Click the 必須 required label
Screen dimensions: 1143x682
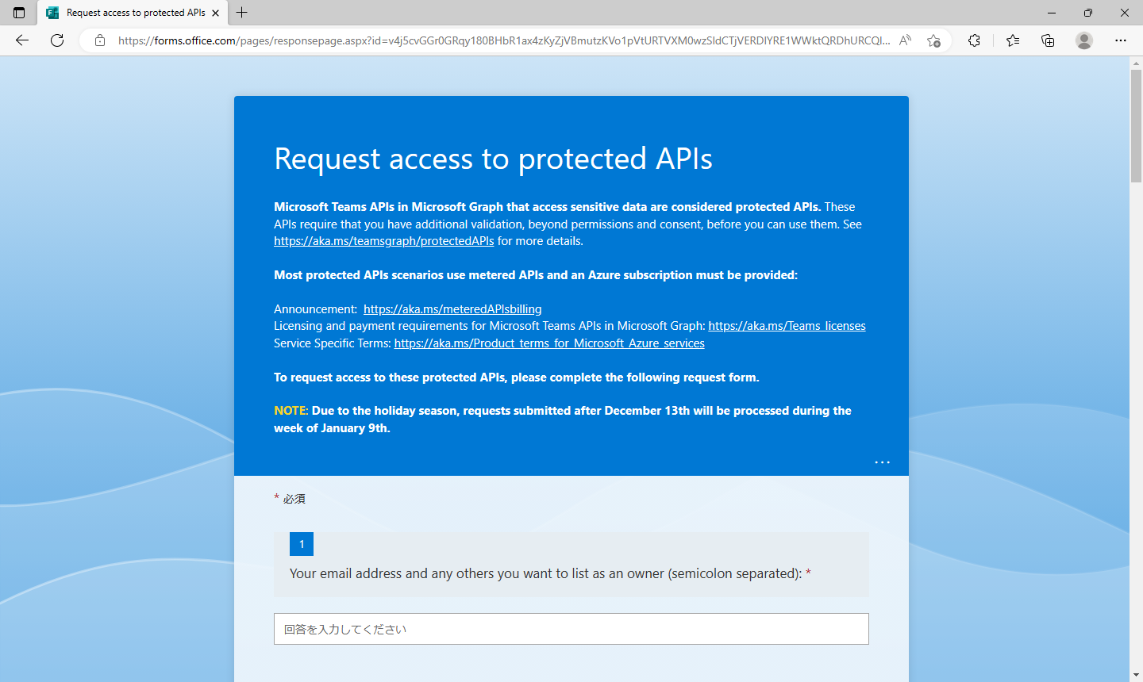coord(294,499)
